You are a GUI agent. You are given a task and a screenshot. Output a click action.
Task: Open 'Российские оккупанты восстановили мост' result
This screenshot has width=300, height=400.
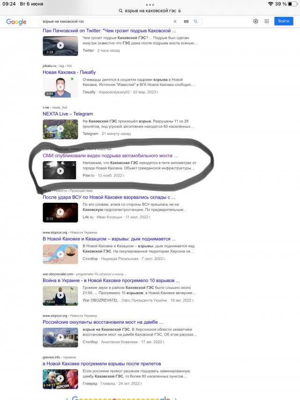point(103,322)
